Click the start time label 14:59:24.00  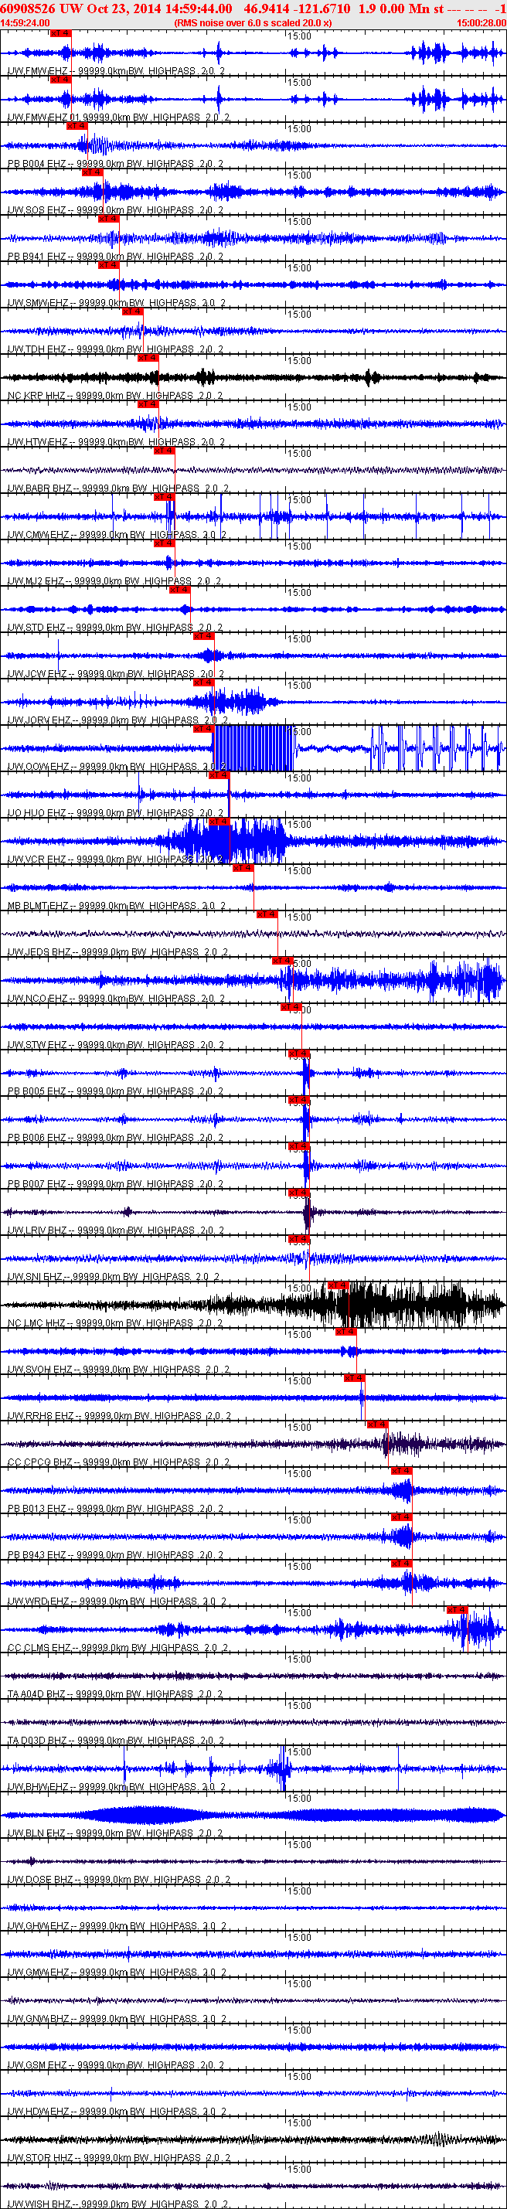click(25, 23)
